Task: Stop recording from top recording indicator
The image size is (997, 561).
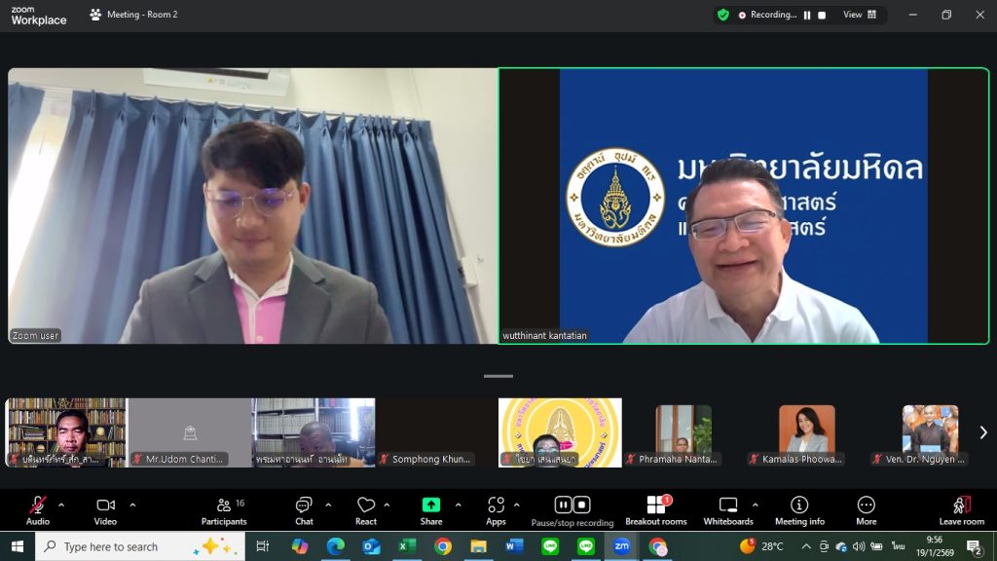Action: tap(822, 15)
